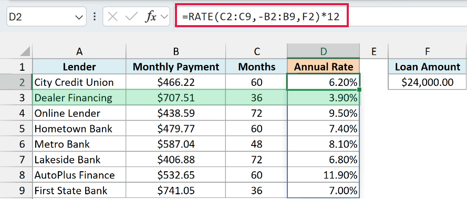467x199 pixels.
Task: Click the Months header cell
Action: [x=256, y=67]
